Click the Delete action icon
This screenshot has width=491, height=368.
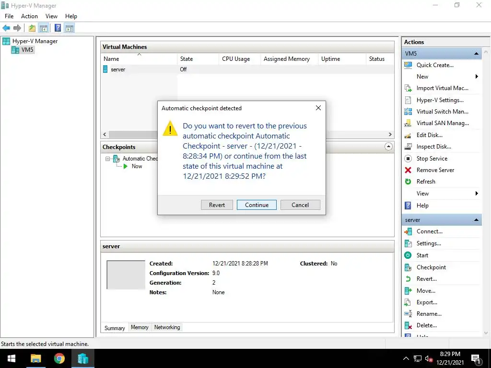click(408, 325)
